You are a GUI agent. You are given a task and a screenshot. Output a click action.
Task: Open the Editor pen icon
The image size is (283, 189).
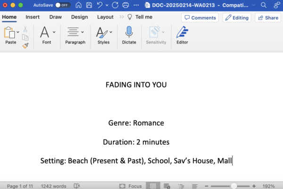point(182,32)
